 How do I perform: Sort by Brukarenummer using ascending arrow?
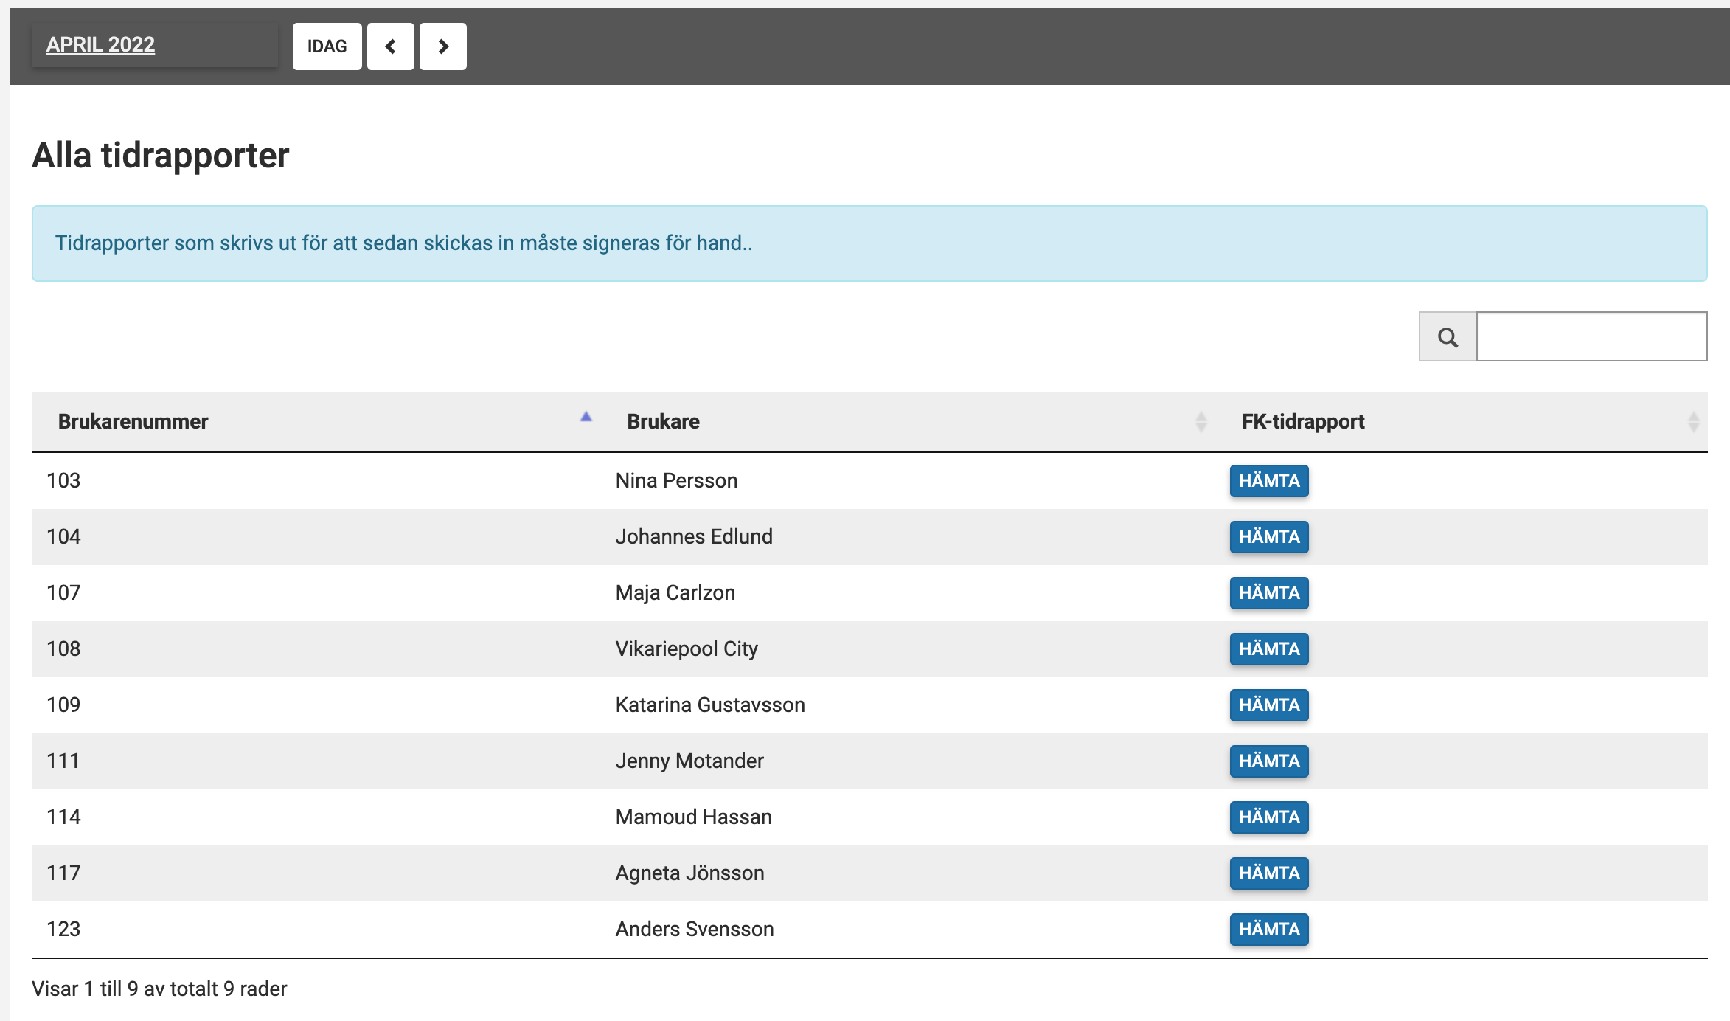(x=586, y=418)
